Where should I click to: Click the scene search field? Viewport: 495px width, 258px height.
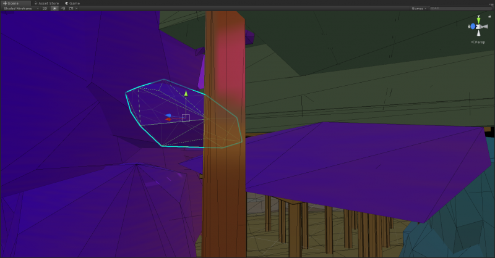click(x=461, y=9)
